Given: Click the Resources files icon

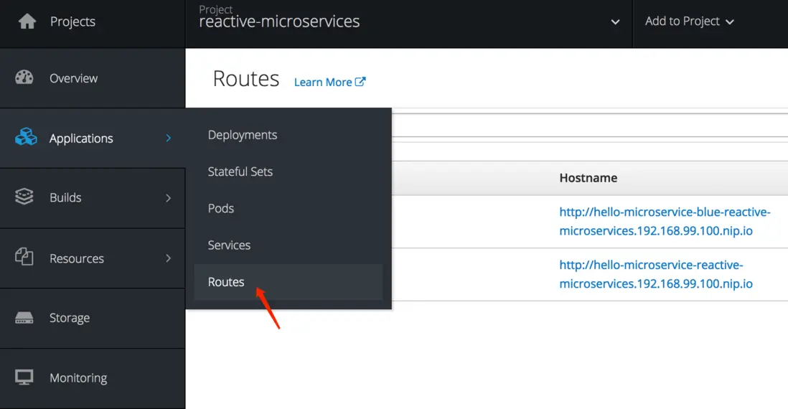Looking at the screenshot, I should (x=24, y=257).
